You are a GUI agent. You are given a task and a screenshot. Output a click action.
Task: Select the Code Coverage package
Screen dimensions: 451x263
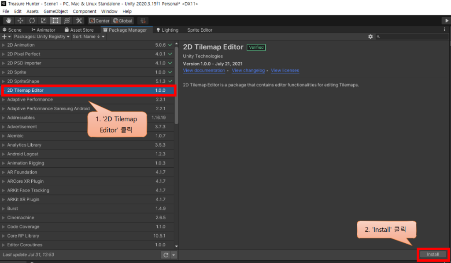click(88, 227)
